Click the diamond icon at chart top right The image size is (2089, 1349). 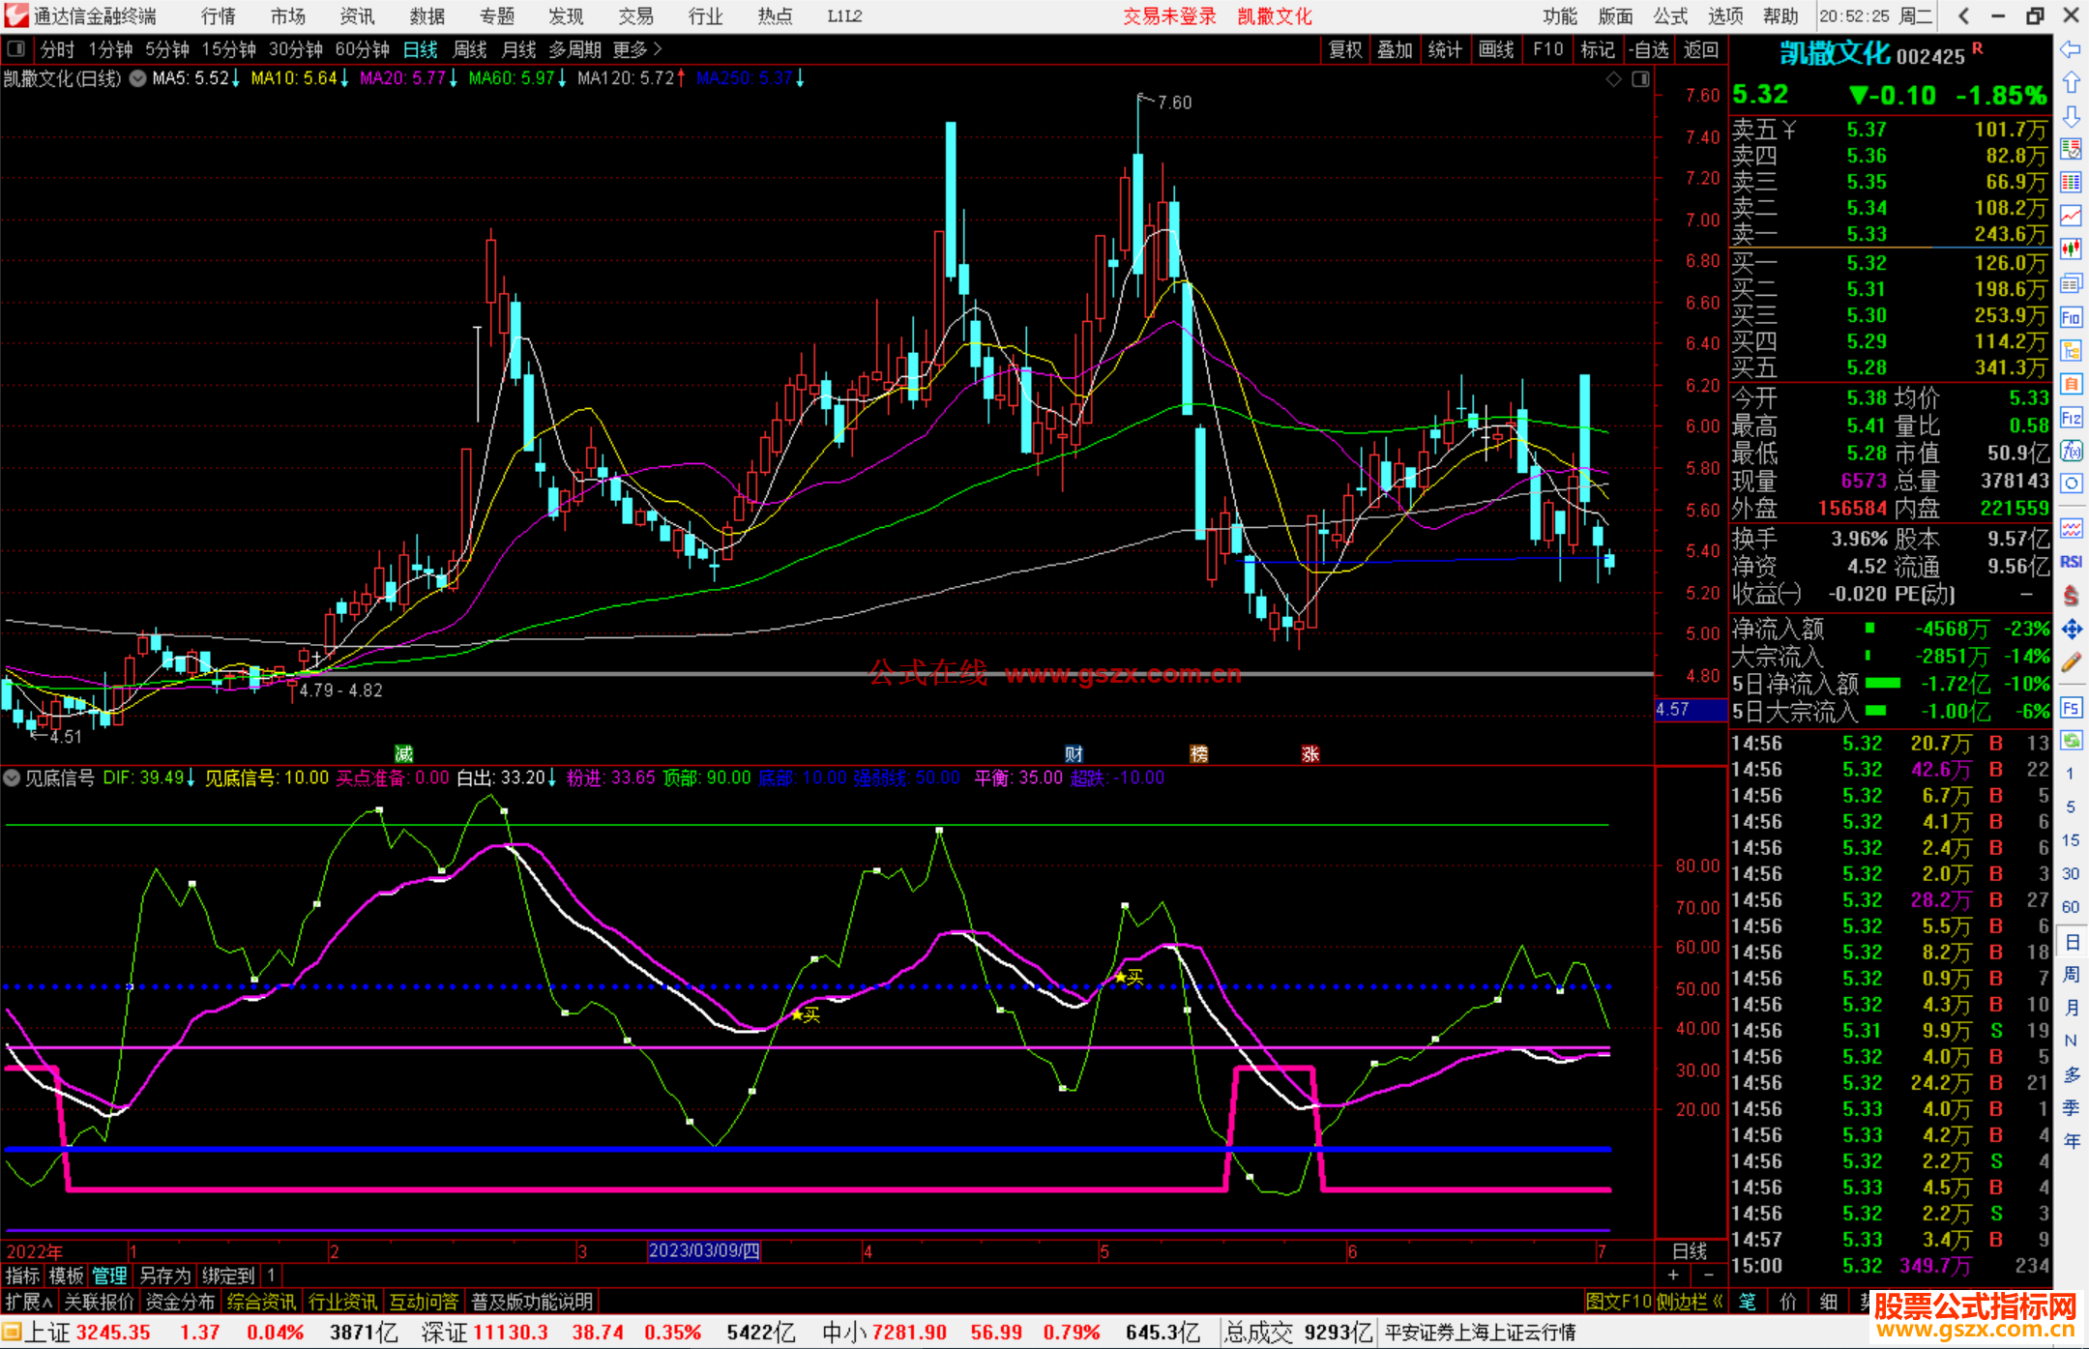click(1613, 79)
